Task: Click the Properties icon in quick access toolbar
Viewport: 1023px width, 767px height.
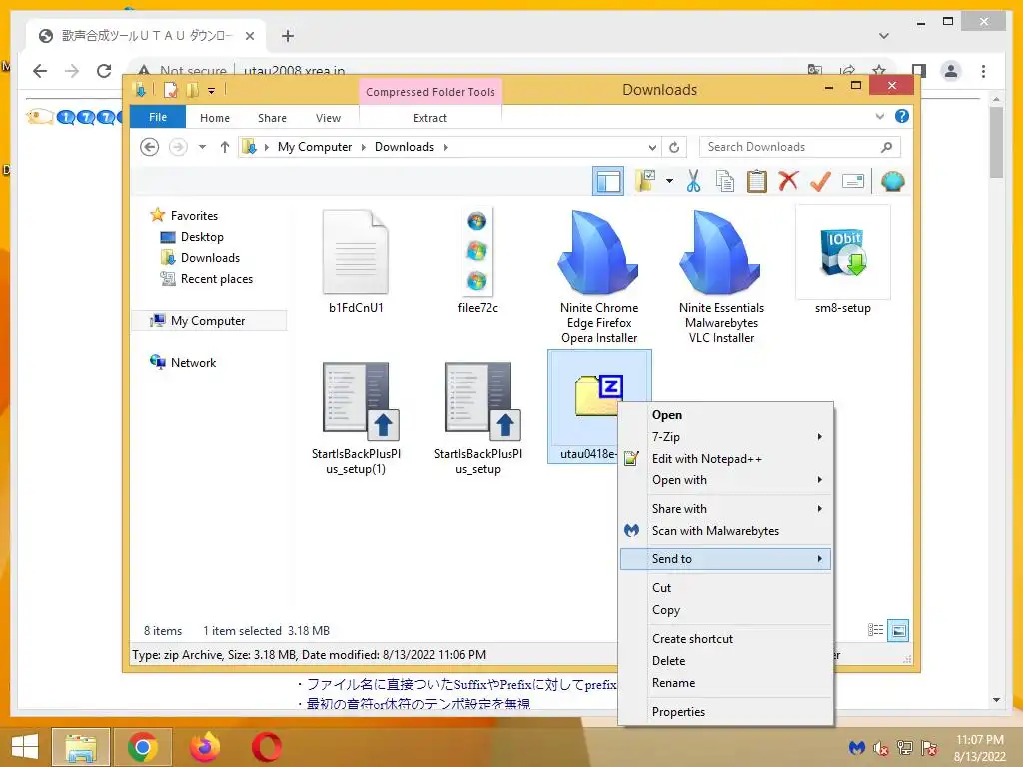Action: tap(170, 90)
